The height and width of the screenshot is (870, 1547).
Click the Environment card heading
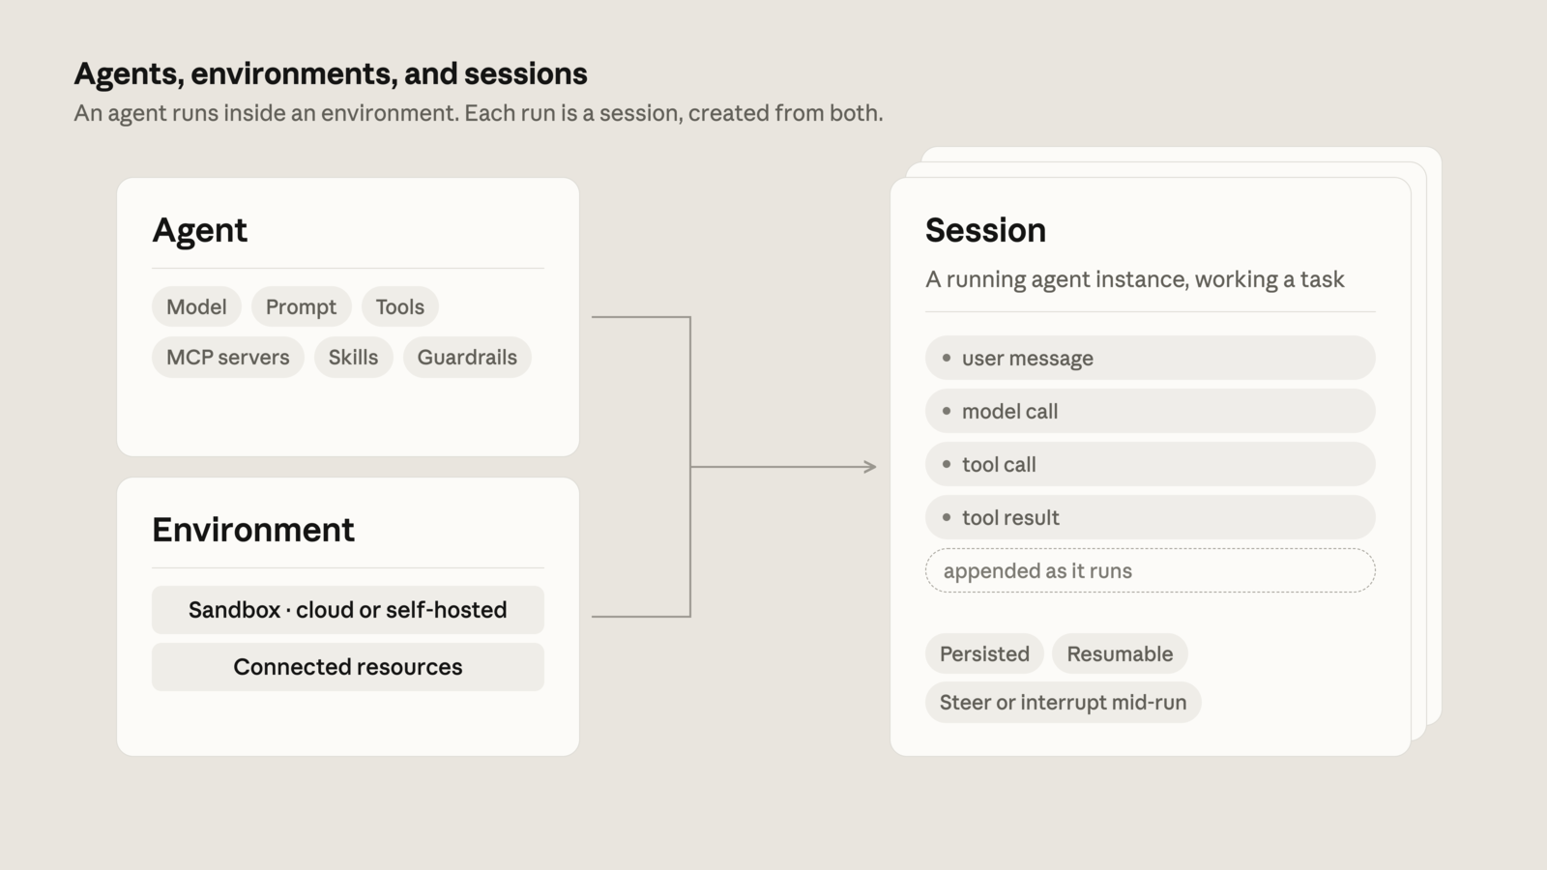253,530
